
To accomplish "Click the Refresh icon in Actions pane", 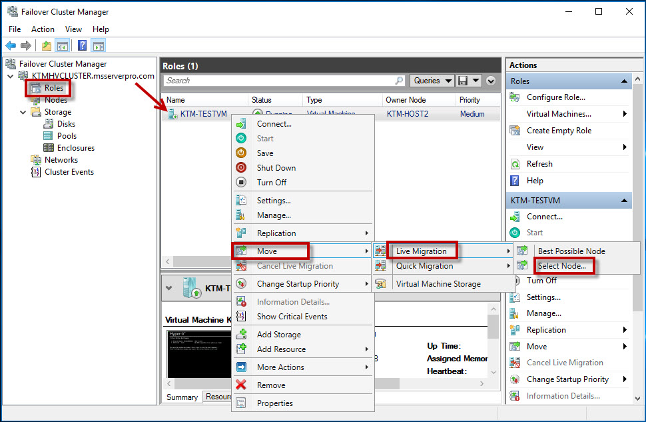I will click(515, 164).
